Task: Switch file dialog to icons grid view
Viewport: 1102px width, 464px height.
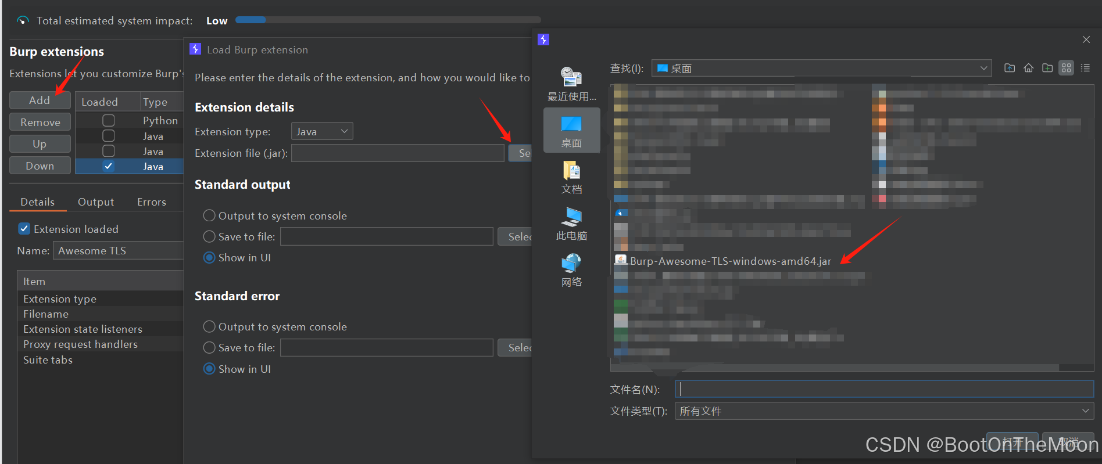Action: 1066,68
